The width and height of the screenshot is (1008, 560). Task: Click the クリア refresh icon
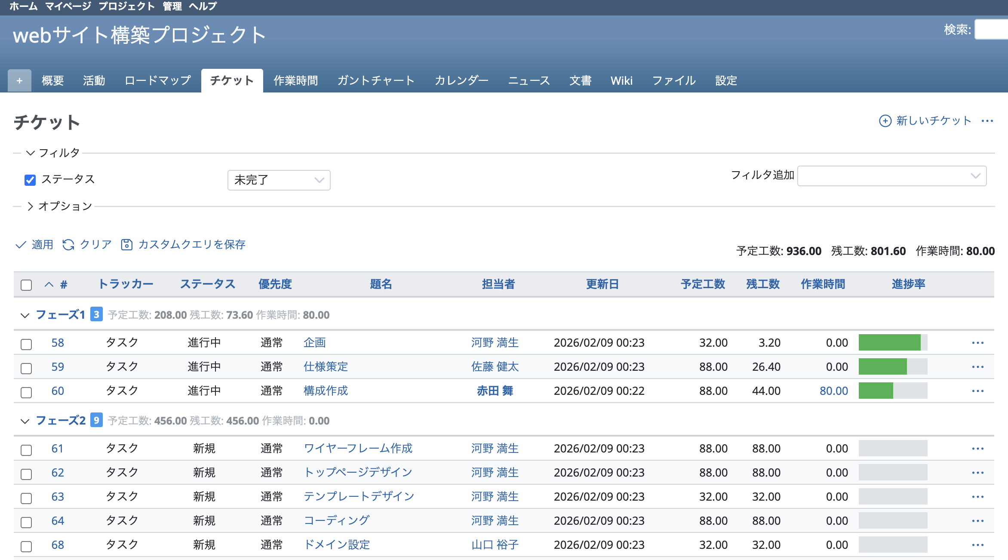pos(68,245)
